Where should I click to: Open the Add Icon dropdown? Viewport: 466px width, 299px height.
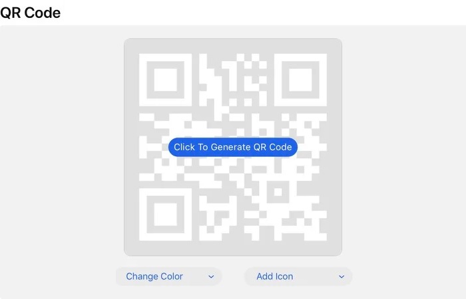[x=298, y=276]
